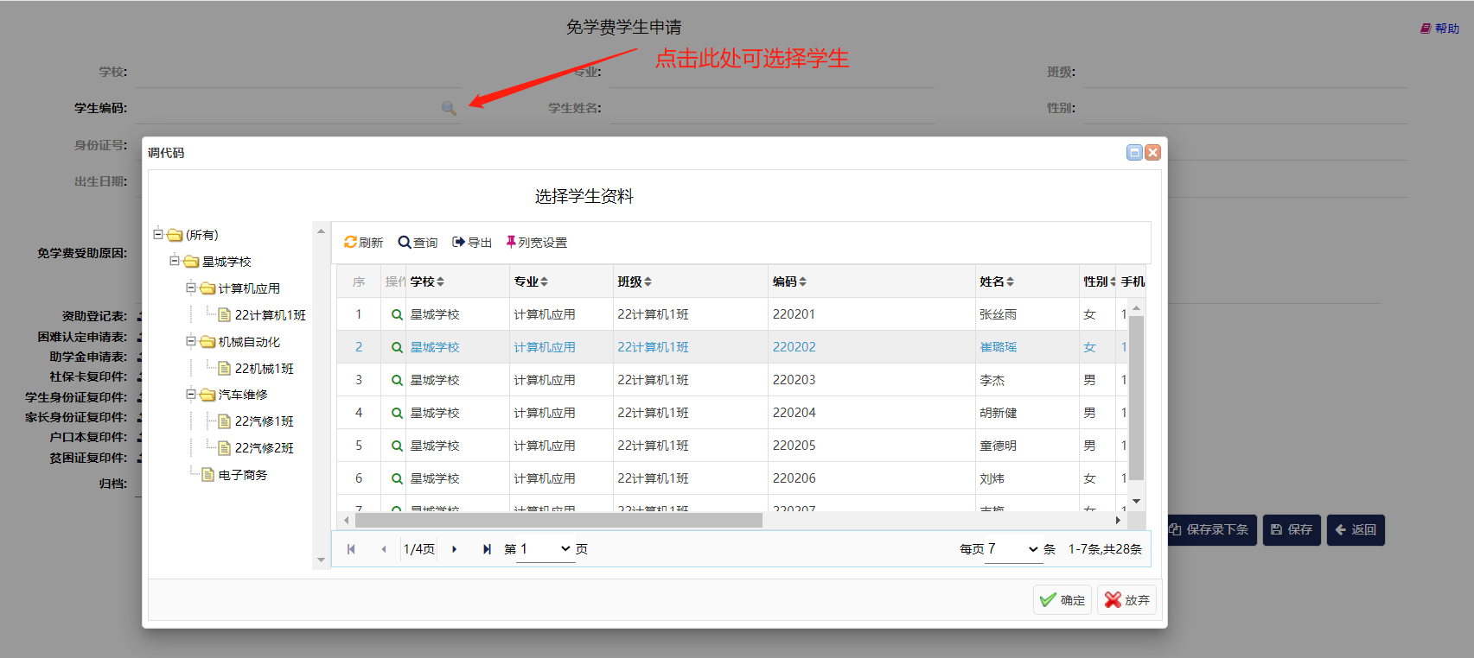Viewport: 1474px width, 658px height.
Task: Go to previous page of student list
Action: point(384,549)
